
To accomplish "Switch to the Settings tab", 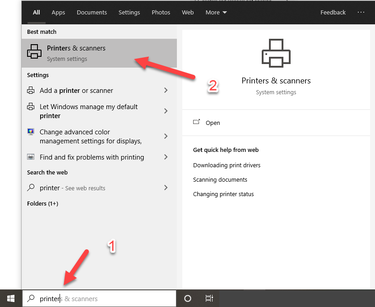I will [x=129, y=13].
